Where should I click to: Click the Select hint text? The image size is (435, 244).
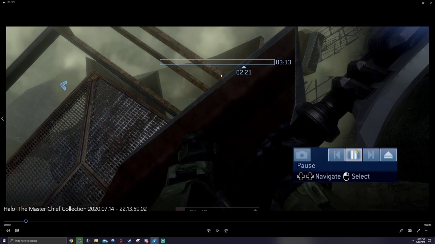click(361, 177)
